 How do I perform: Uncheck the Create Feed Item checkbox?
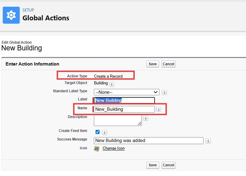point(98,132)
